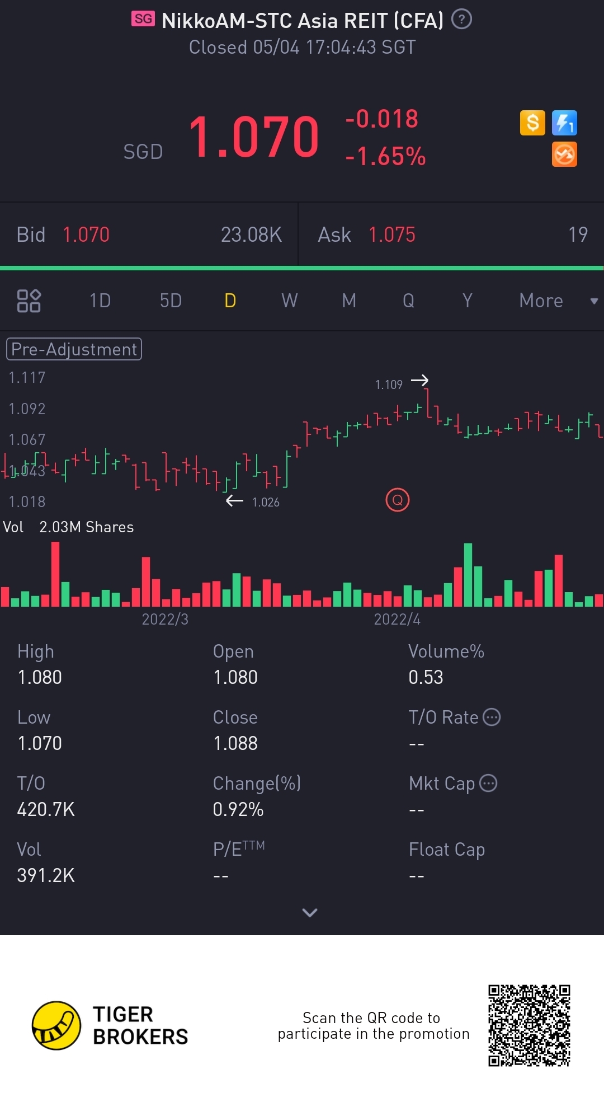The image size is (604, 1116).
Task: Tap the Scan the QR code promotion text
Action: (374, 1025)
